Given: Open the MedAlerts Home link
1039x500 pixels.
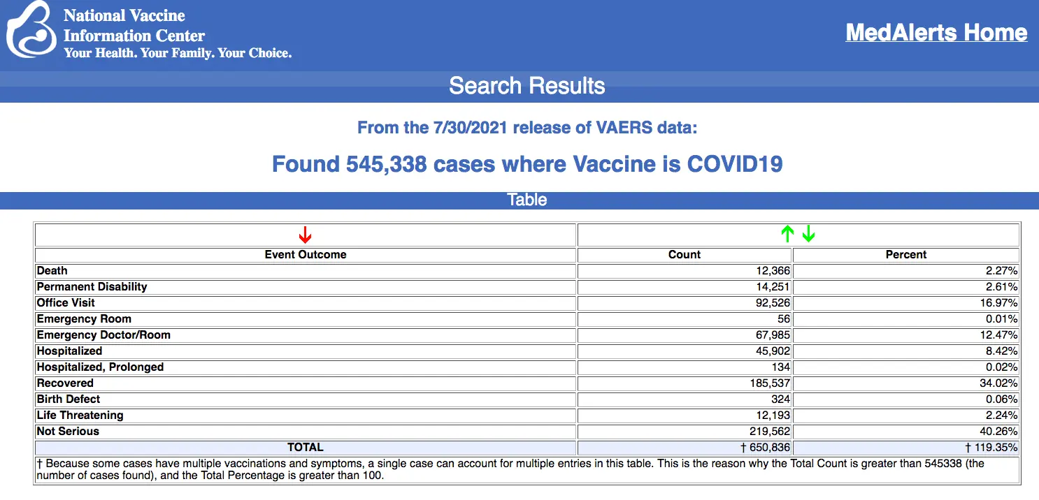Looking at the screenshot, I should click(x=936, y=33).
